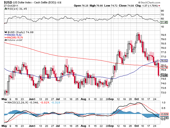Click the 73.0 price axis label
This screenshot has width=170, height=128.
(163, 93)
